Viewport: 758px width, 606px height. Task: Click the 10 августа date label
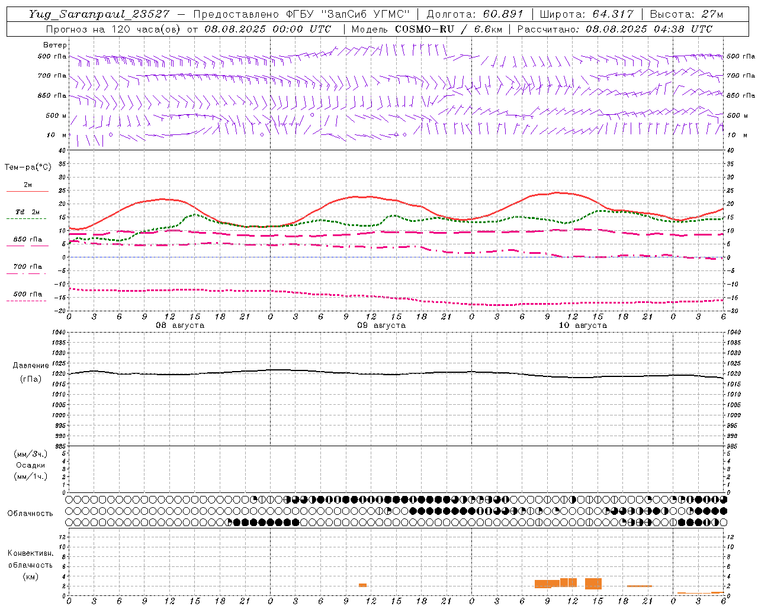point(583,325)
